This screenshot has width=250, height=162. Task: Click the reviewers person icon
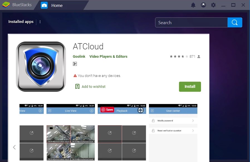(x=199, y=57)
